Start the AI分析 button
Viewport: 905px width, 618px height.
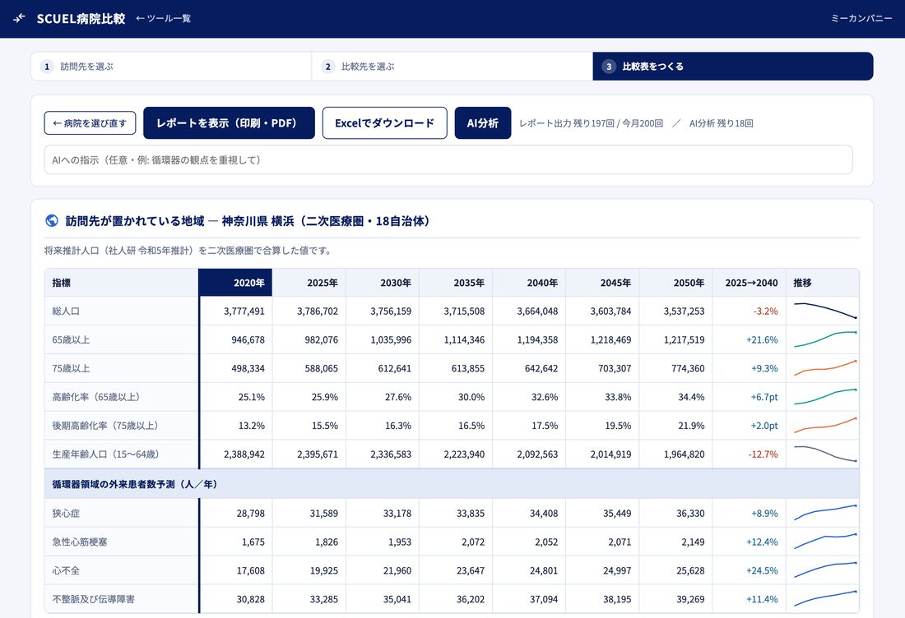tap(482, 122)
